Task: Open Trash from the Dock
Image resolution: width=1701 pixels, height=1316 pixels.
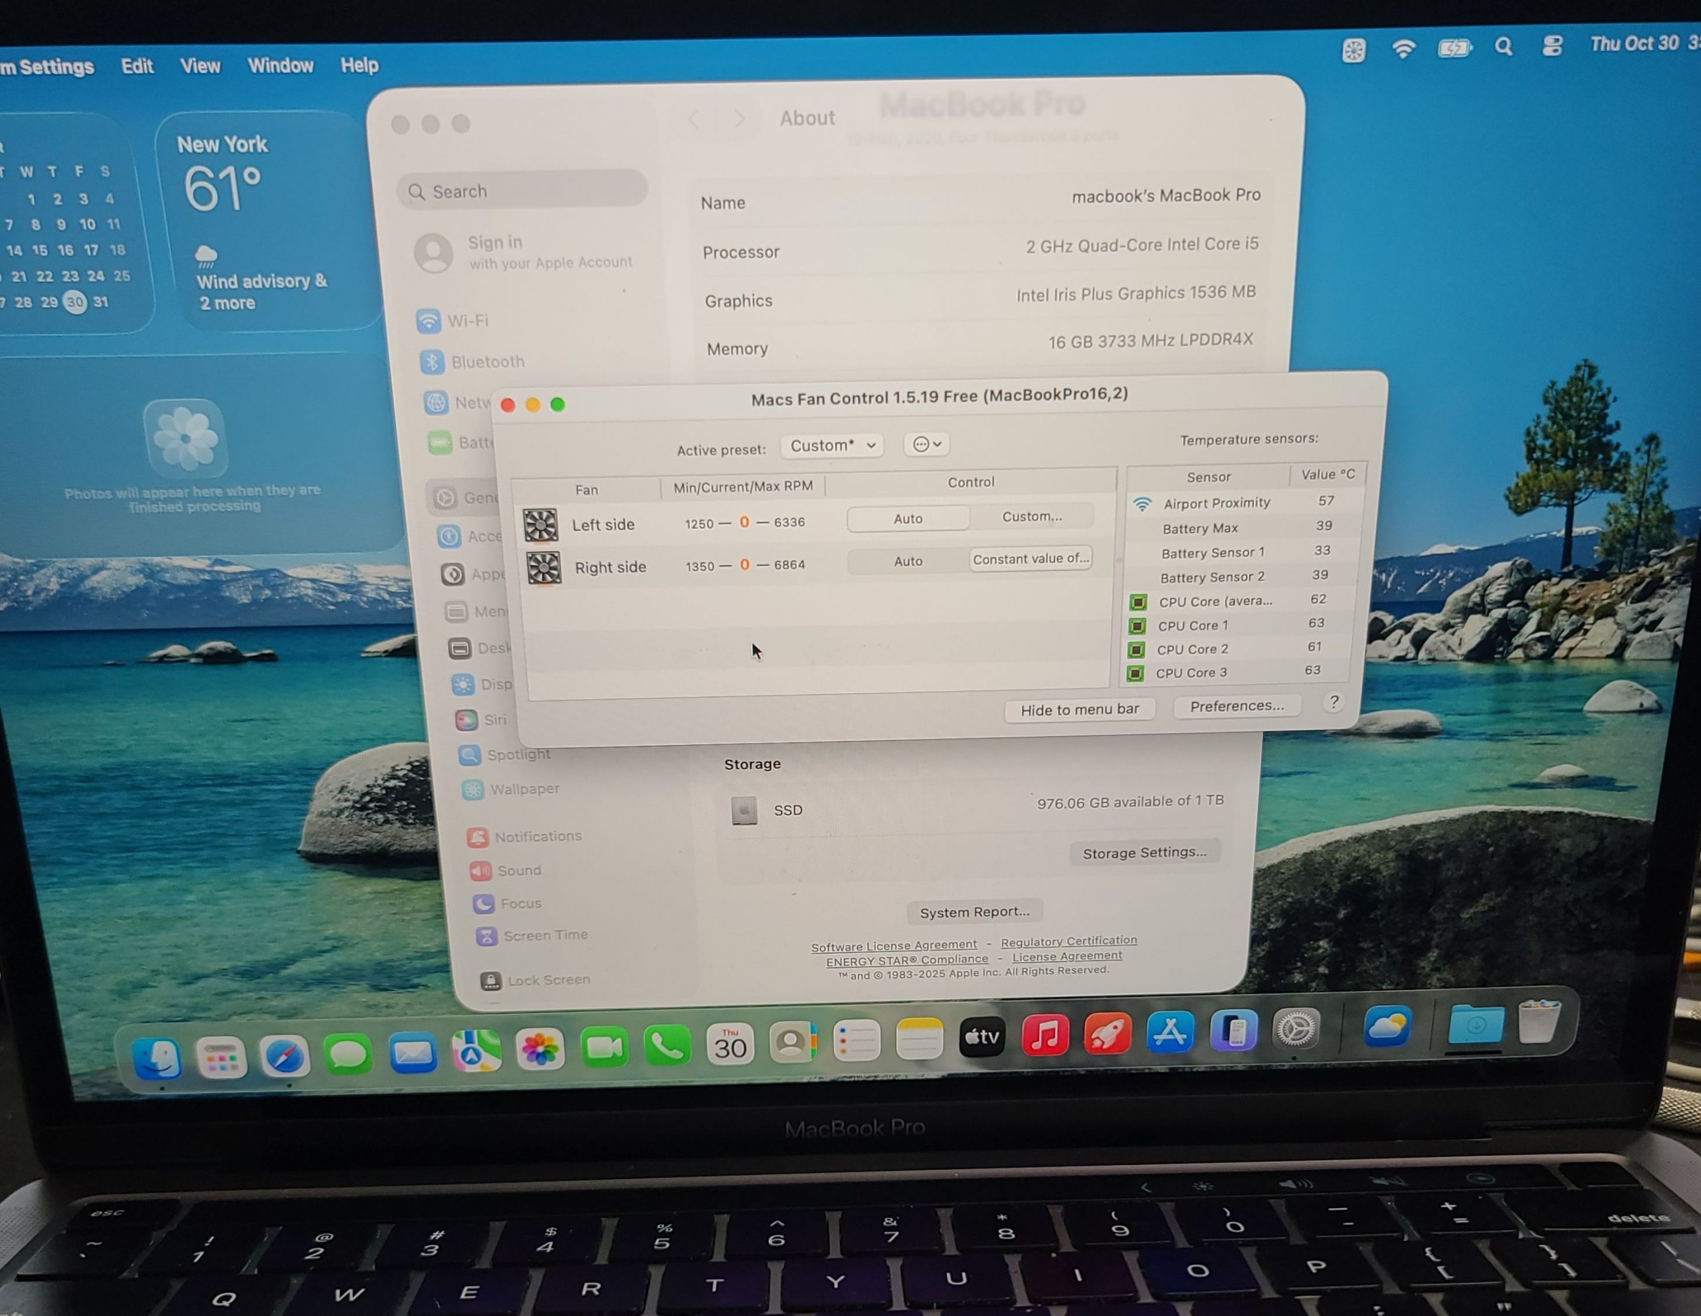Action: 1539,1021
